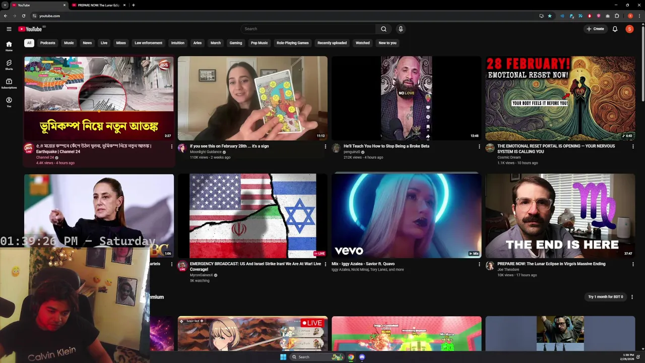Select the New to you chip

pyautogui.click(x=388, y=43)
